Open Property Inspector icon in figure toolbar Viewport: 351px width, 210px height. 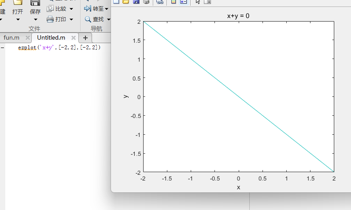tap(207, 2)
